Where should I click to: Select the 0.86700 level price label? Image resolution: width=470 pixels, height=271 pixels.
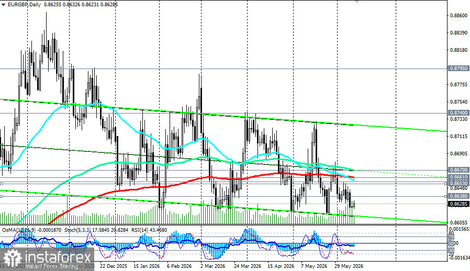pos(458,170)
